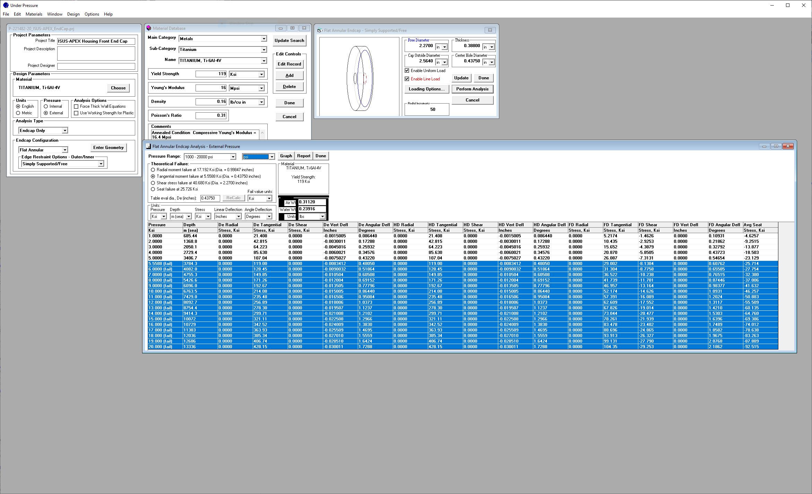
Task: Open Angle Deflection units dropdown
Action: (269, 217)
